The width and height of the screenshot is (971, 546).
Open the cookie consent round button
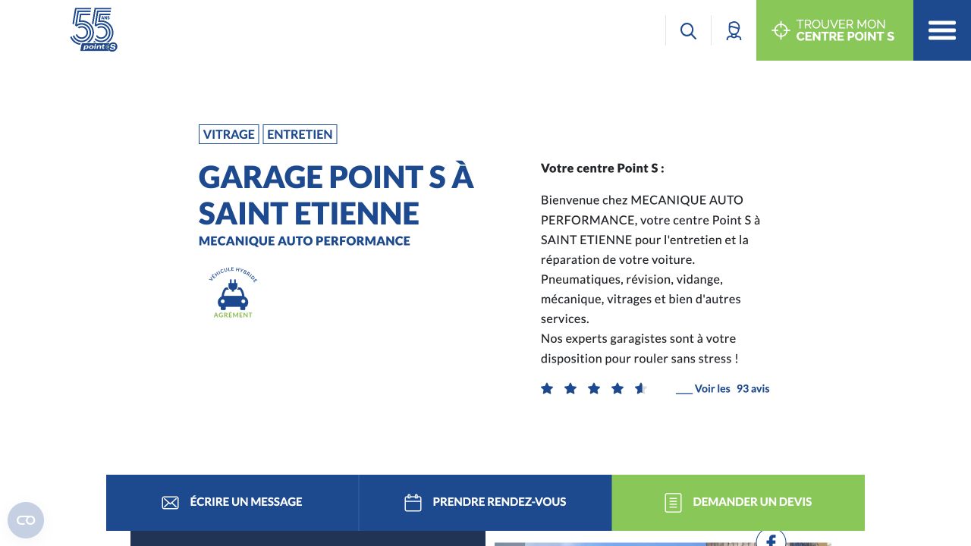coord(26,520)
